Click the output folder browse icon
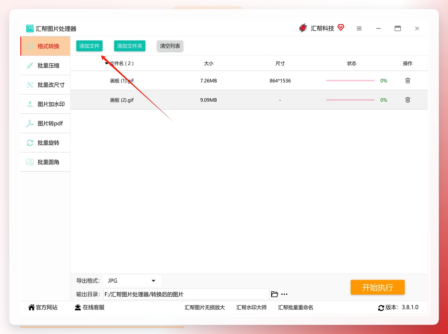The height and width of the screenshot is (334, 448). [275, 294]
